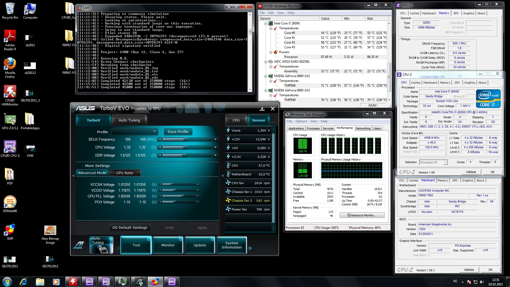This screenshot has width=510, height=287.
Task: Click TurboV EVO minimize-to-tray download icon
Action: pyautogui.click(x=262, y=108)
